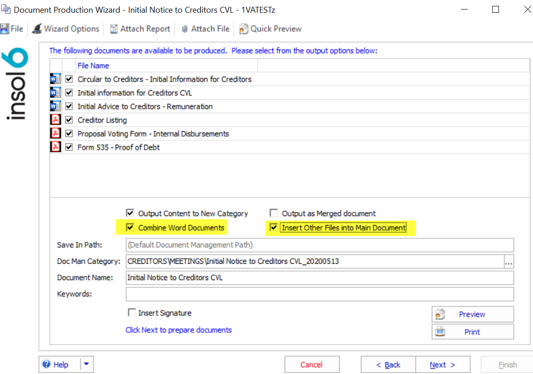Click PDF icon beside Proposal Voting Form
The width and height of the screenshot is (533, 374).
[x=55, y=133]
